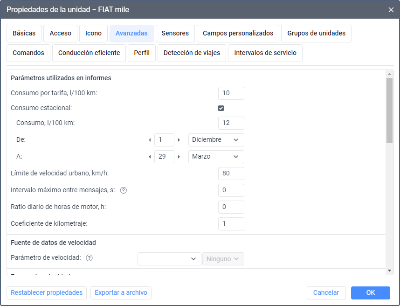The height and width of the screenshot is (306, 400).
Task: Switch to the Sensores tab
Action: (175, 34)
